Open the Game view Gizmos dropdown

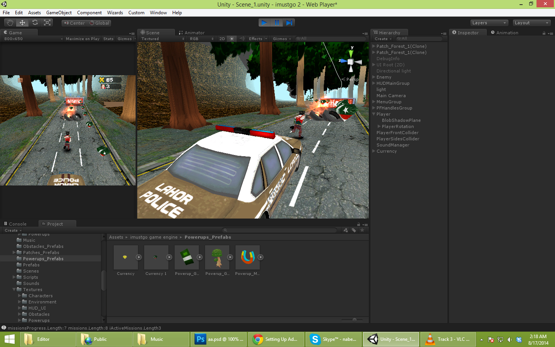tap(126, 39)
